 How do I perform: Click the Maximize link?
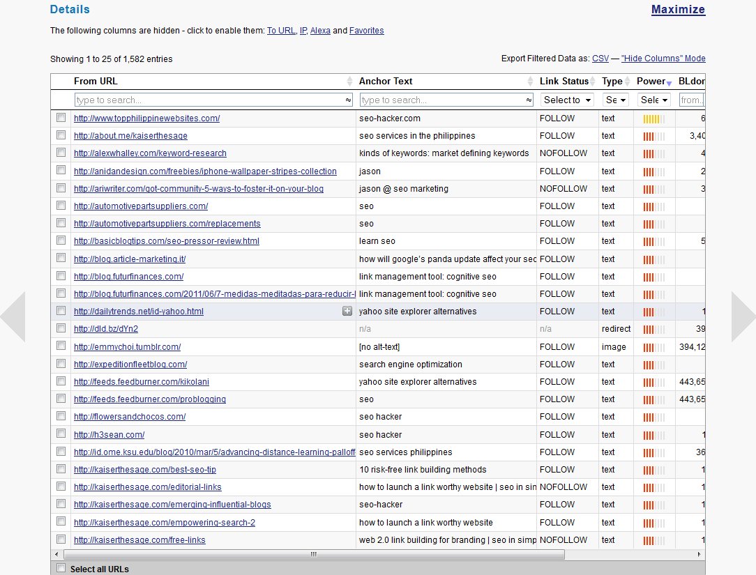point(678,10)
